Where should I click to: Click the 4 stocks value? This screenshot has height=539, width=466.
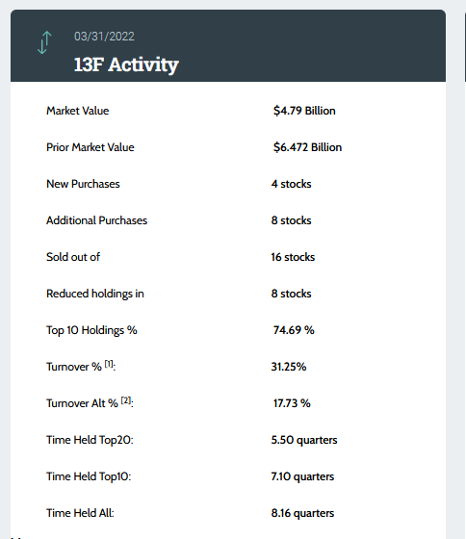coord(291,184)
